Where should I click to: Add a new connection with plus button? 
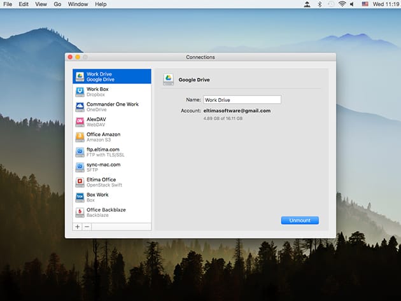(78, 227)
